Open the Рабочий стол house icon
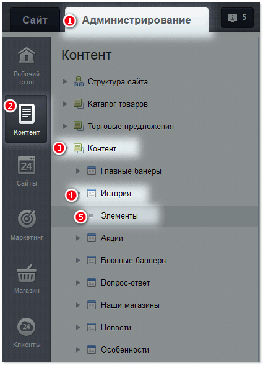 [x=27, y=55]
